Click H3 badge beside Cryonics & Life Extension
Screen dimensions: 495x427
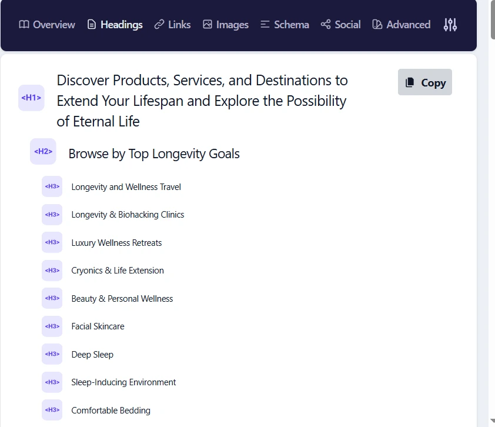[52, 271]
